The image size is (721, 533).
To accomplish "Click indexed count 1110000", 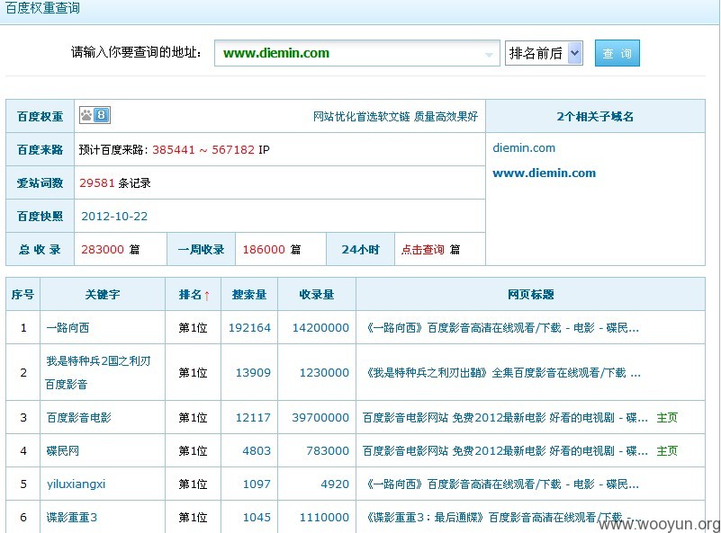I will coord(324,518).
